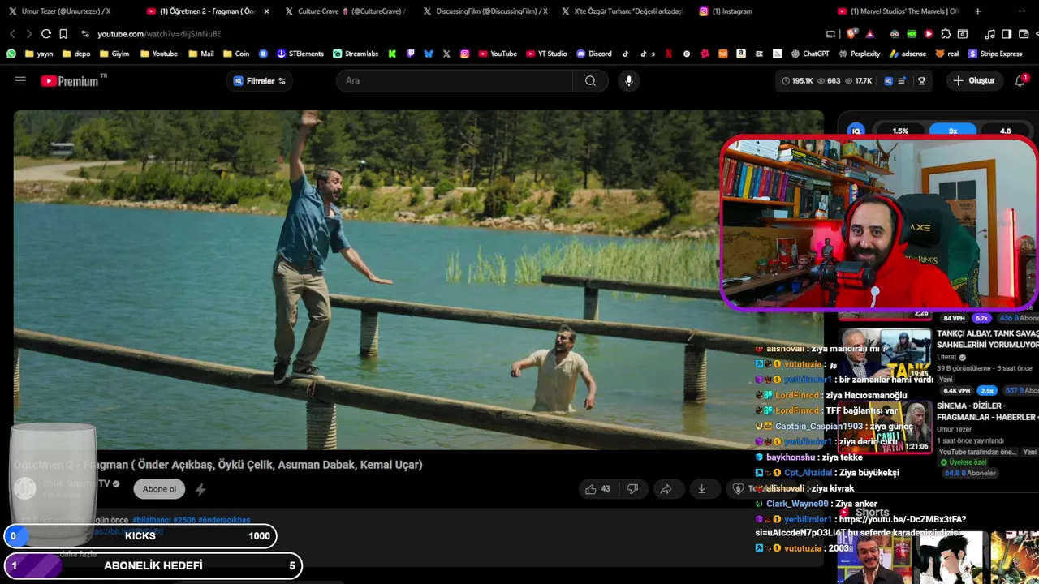Open the Youtube bookmarks folder
This screenshot has width=1039, height=584.
[x=159, y=54]
